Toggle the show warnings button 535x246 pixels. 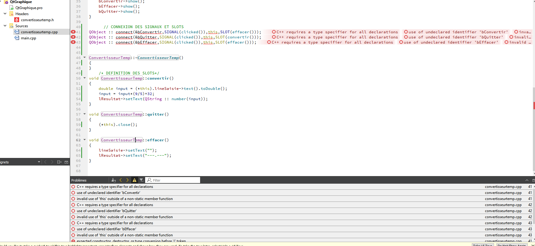pos(135,180)
